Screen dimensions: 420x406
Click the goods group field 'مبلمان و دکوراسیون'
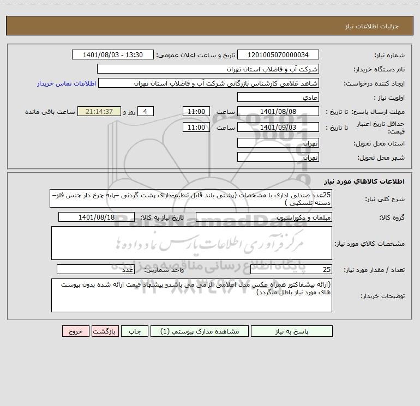coord(264,217)
